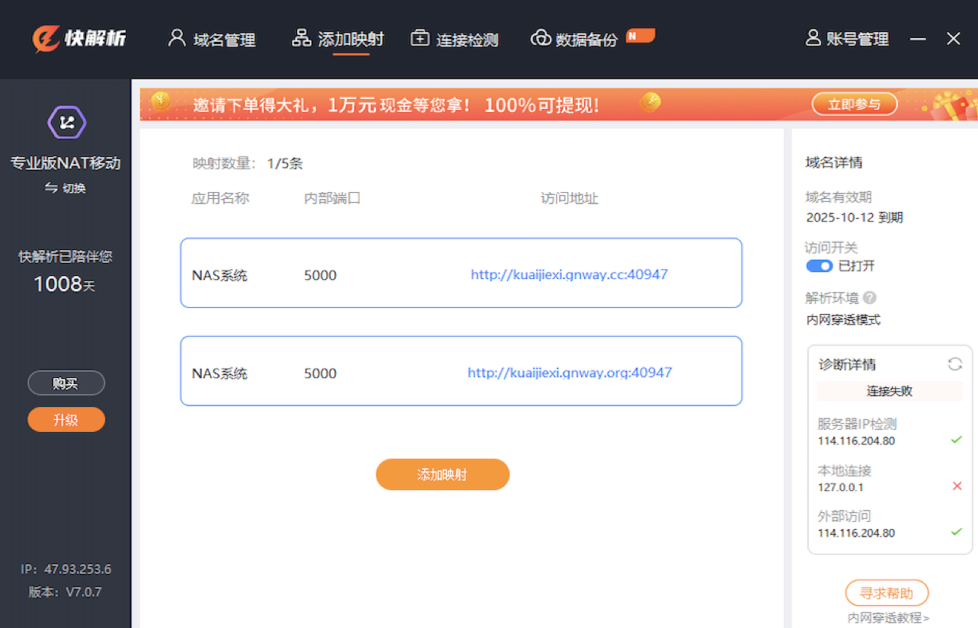The height and width of the screenshot is (628, 978).
Task: Click the red X beside 本地连接
Action: point(957,486)
